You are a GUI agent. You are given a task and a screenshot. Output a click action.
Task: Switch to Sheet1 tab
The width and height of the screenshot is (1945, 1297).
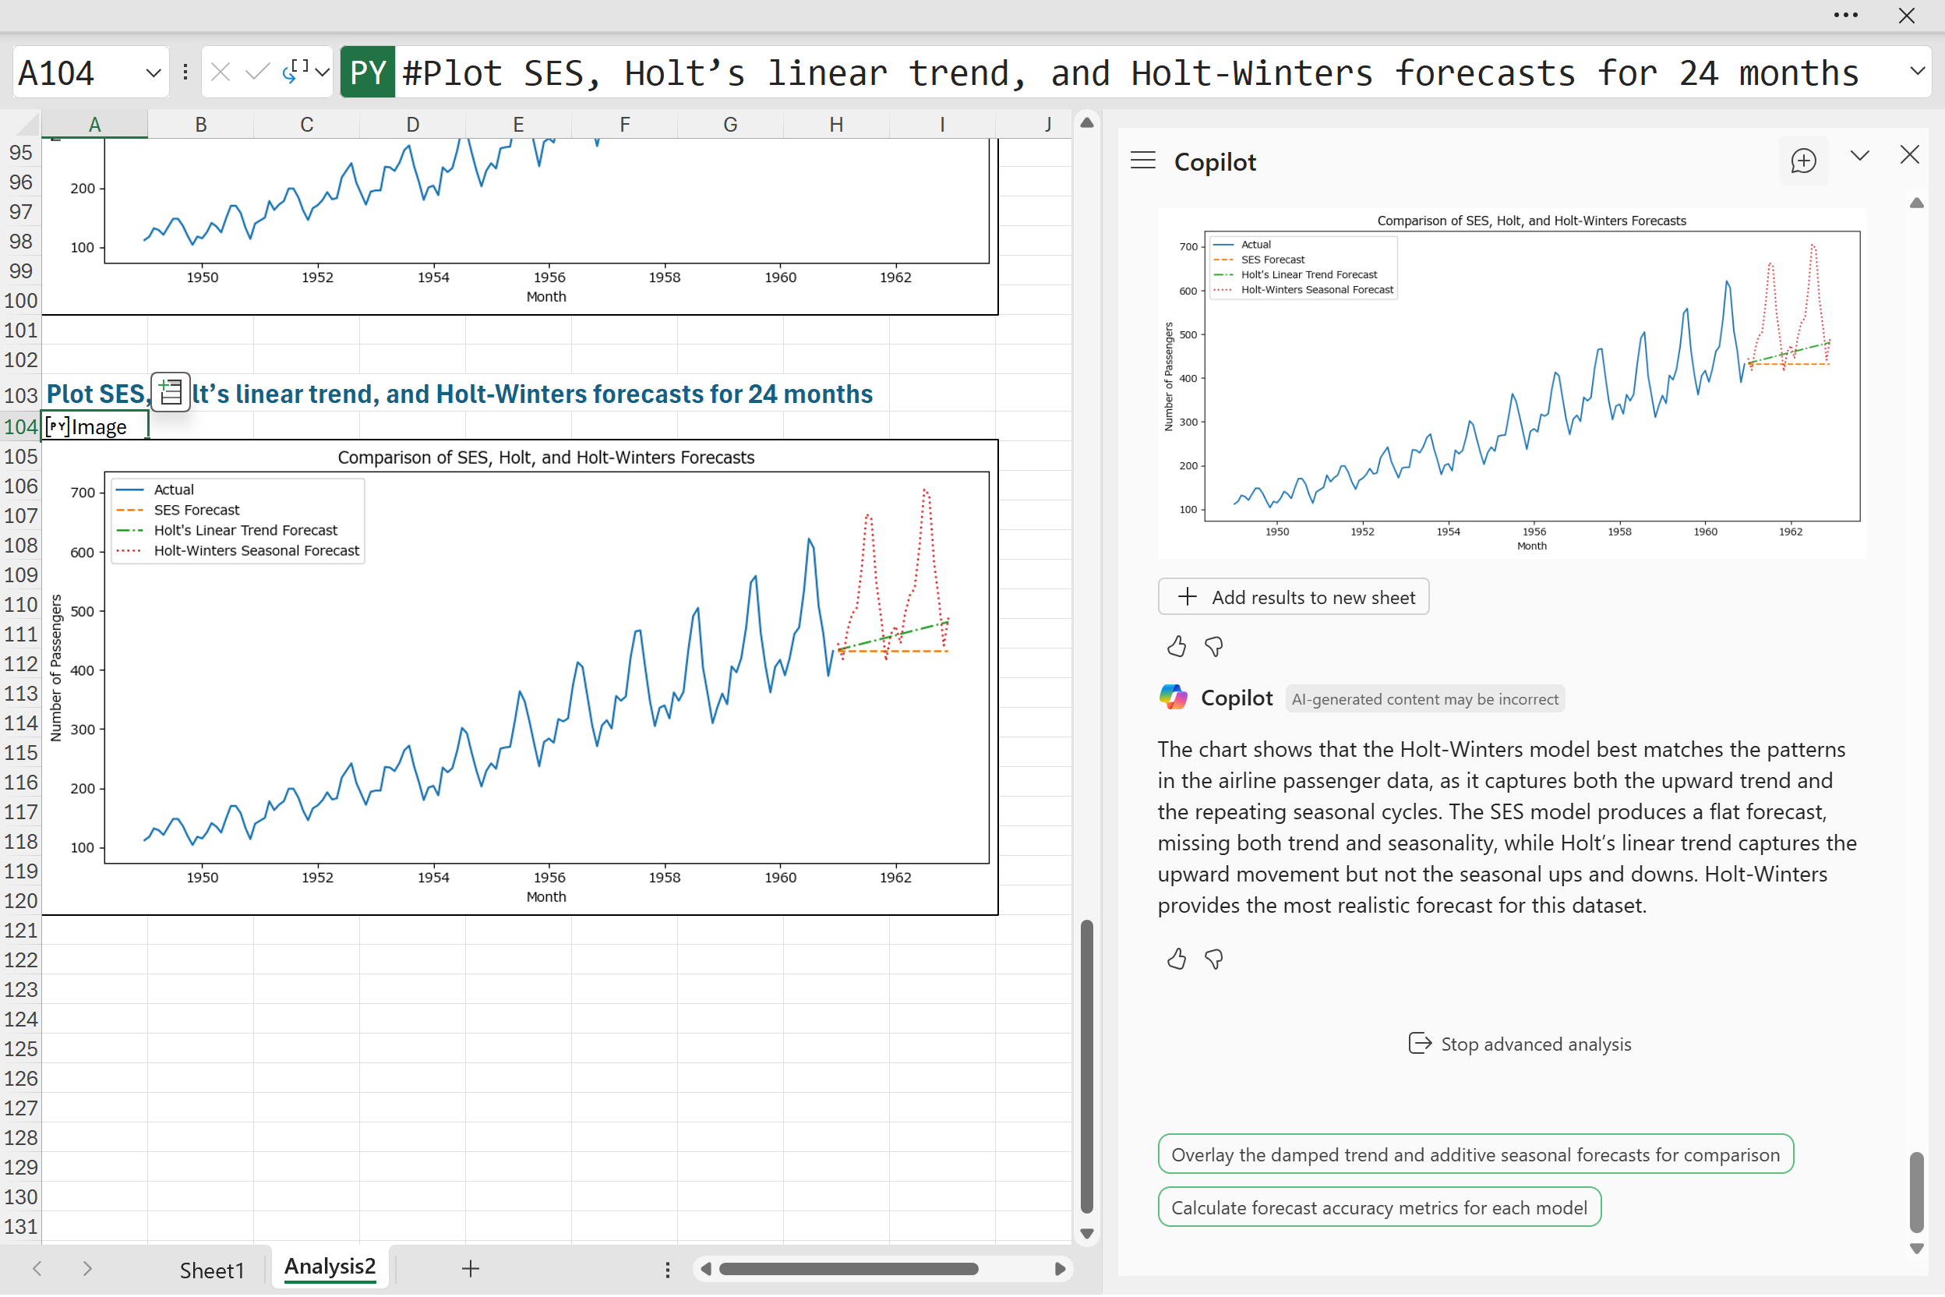(x=212, y=1270)
